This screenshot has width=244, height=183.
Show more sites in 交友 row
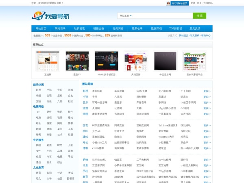207,126
